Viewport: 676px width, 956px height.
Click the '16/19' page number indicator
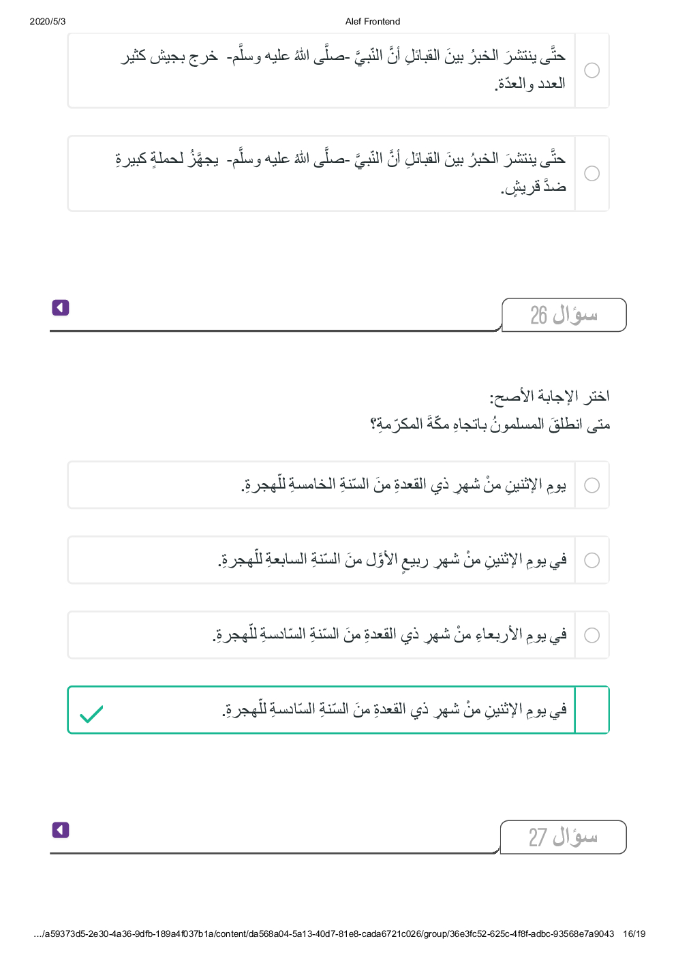[634, 934]
